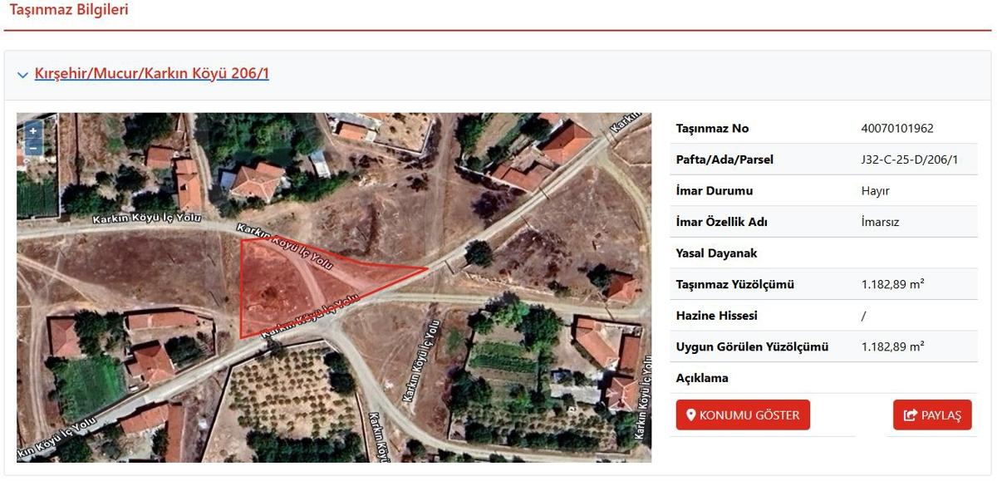This screenshot has width=997, height=481.
Task: Open the Kırşehir/Mucur/Karkın Köyü 206/1 link
Action: [x=152, y=74]
